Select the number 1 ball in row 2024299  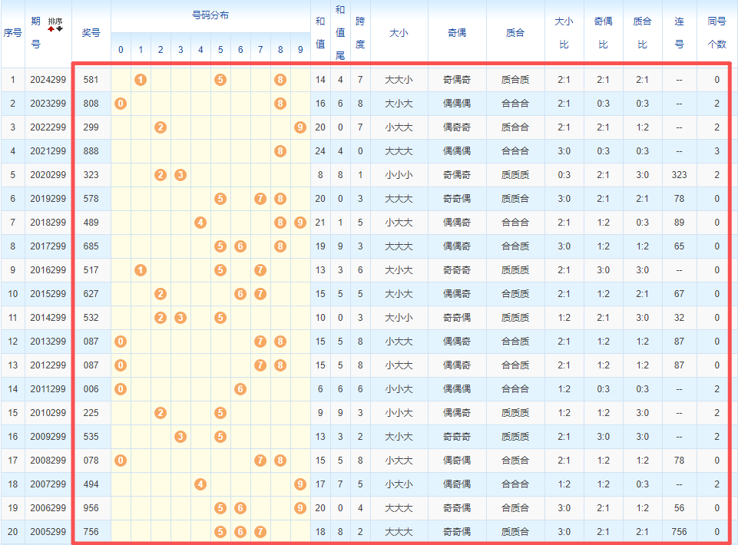point(141,80)
